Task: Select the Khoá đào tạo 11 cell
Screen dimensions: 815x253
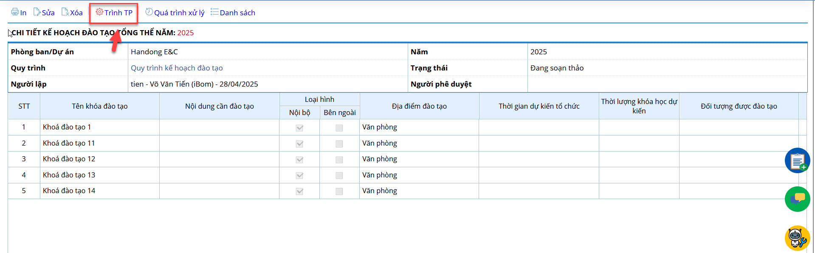Action: [x=100, y=143]
